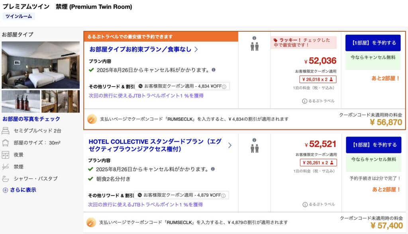The height and width of the screenshot is (234, 408).
Task: Expand HOTEL COLLECTIVE スタンダードプラン chevron
Action: coord(230,145)
